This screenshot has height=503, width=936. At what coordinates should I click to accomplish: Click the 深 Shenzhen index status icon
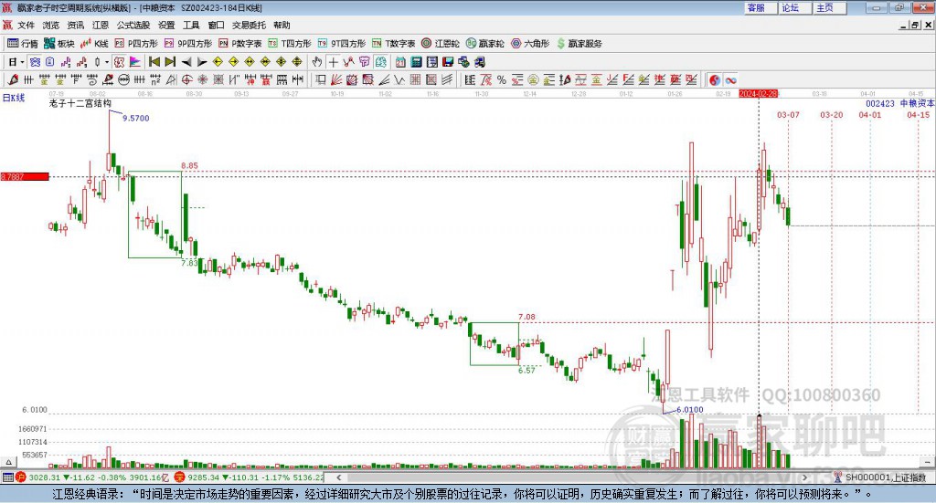[179, 477]
